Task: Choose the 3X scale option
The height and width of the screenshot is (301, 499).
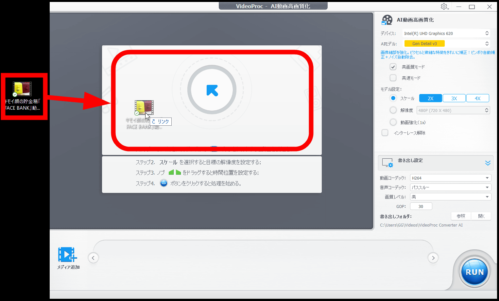Action: pos(454,98)
